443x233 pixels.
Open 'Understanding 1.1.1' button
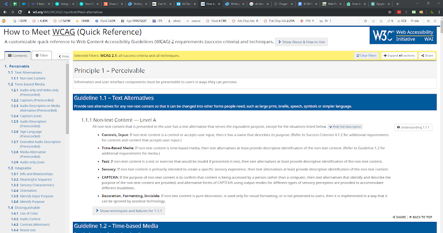[x=413, y=127]
